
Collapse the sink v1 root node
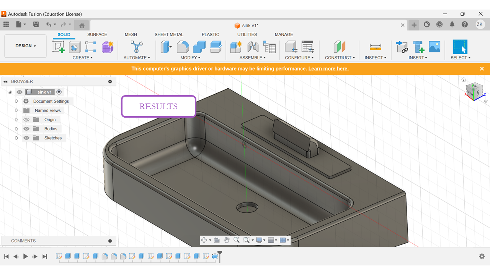10,92
